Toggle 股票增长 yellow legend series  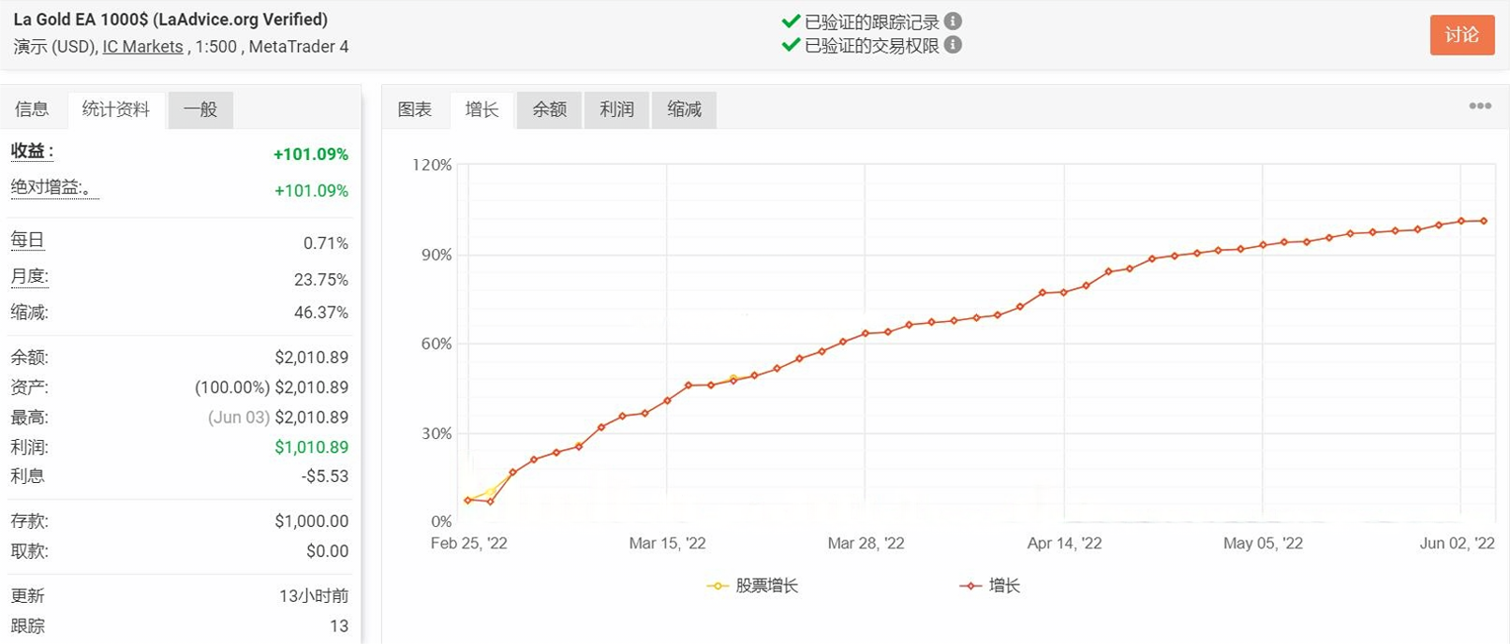pyautogui.click(x=753, y=586)
